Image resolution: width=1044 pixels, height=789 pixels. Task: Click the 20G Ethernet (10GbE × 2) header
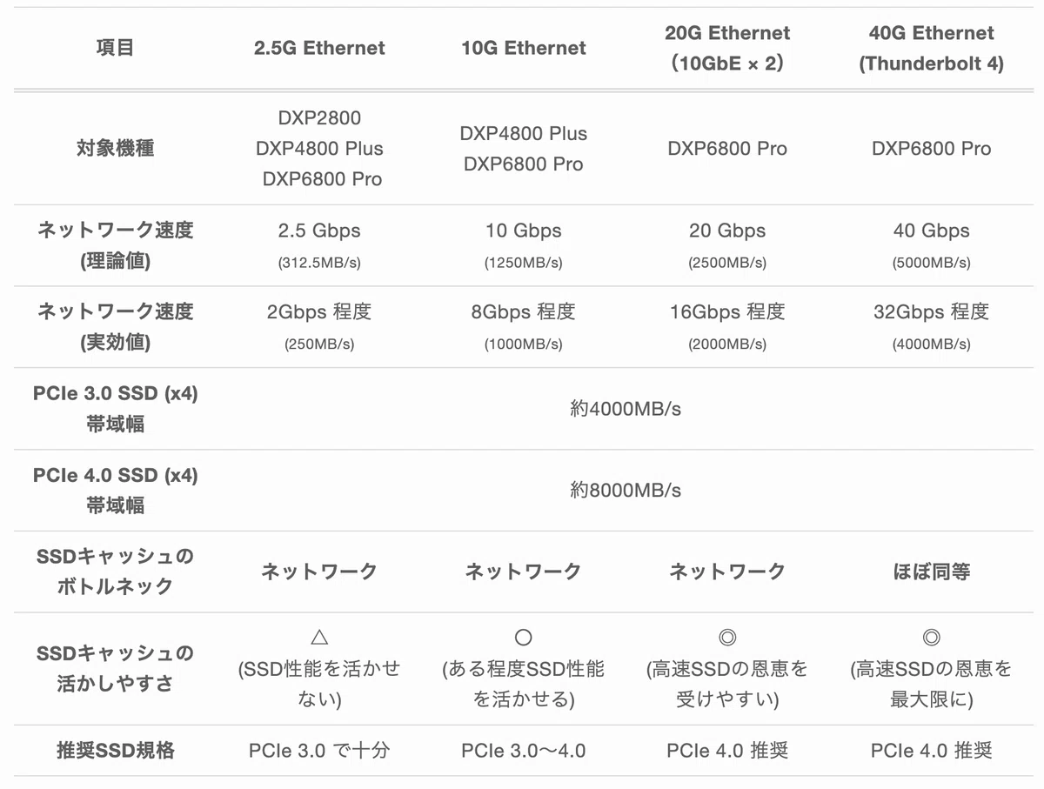[x=727, y=48]
